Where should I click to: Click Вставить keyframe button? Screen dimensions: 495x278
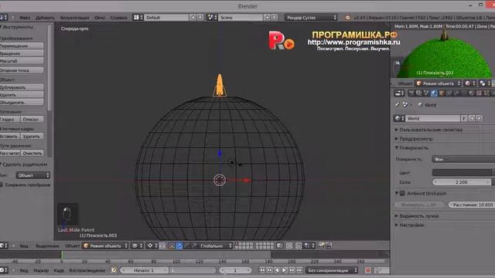(10, 136)
